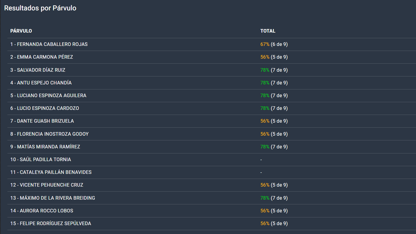Select Felipe Rodríguez Sepúlveda's name

tap(51, 224)
